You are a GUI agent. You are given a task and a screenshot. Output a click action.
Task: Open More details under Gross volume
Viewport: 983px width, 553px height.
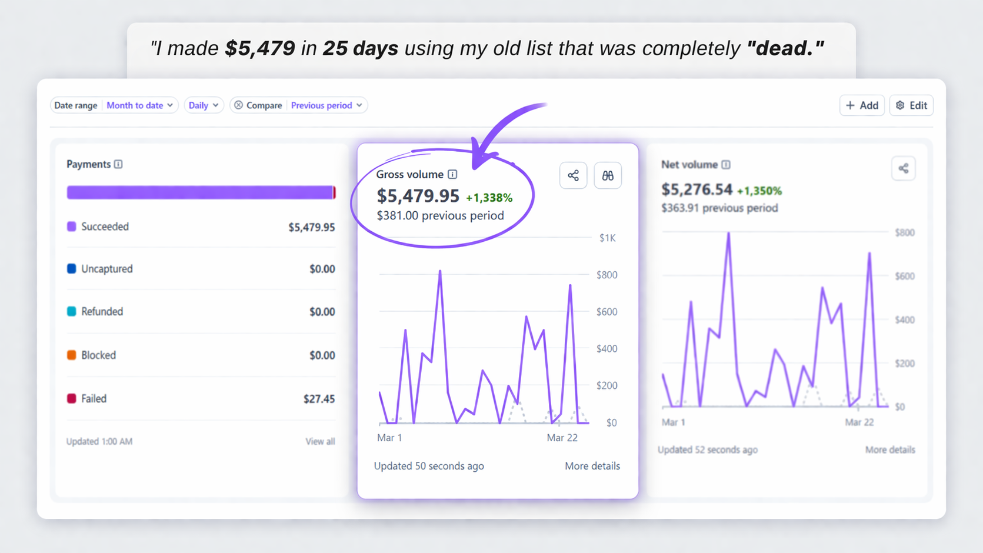click(592, 466)
